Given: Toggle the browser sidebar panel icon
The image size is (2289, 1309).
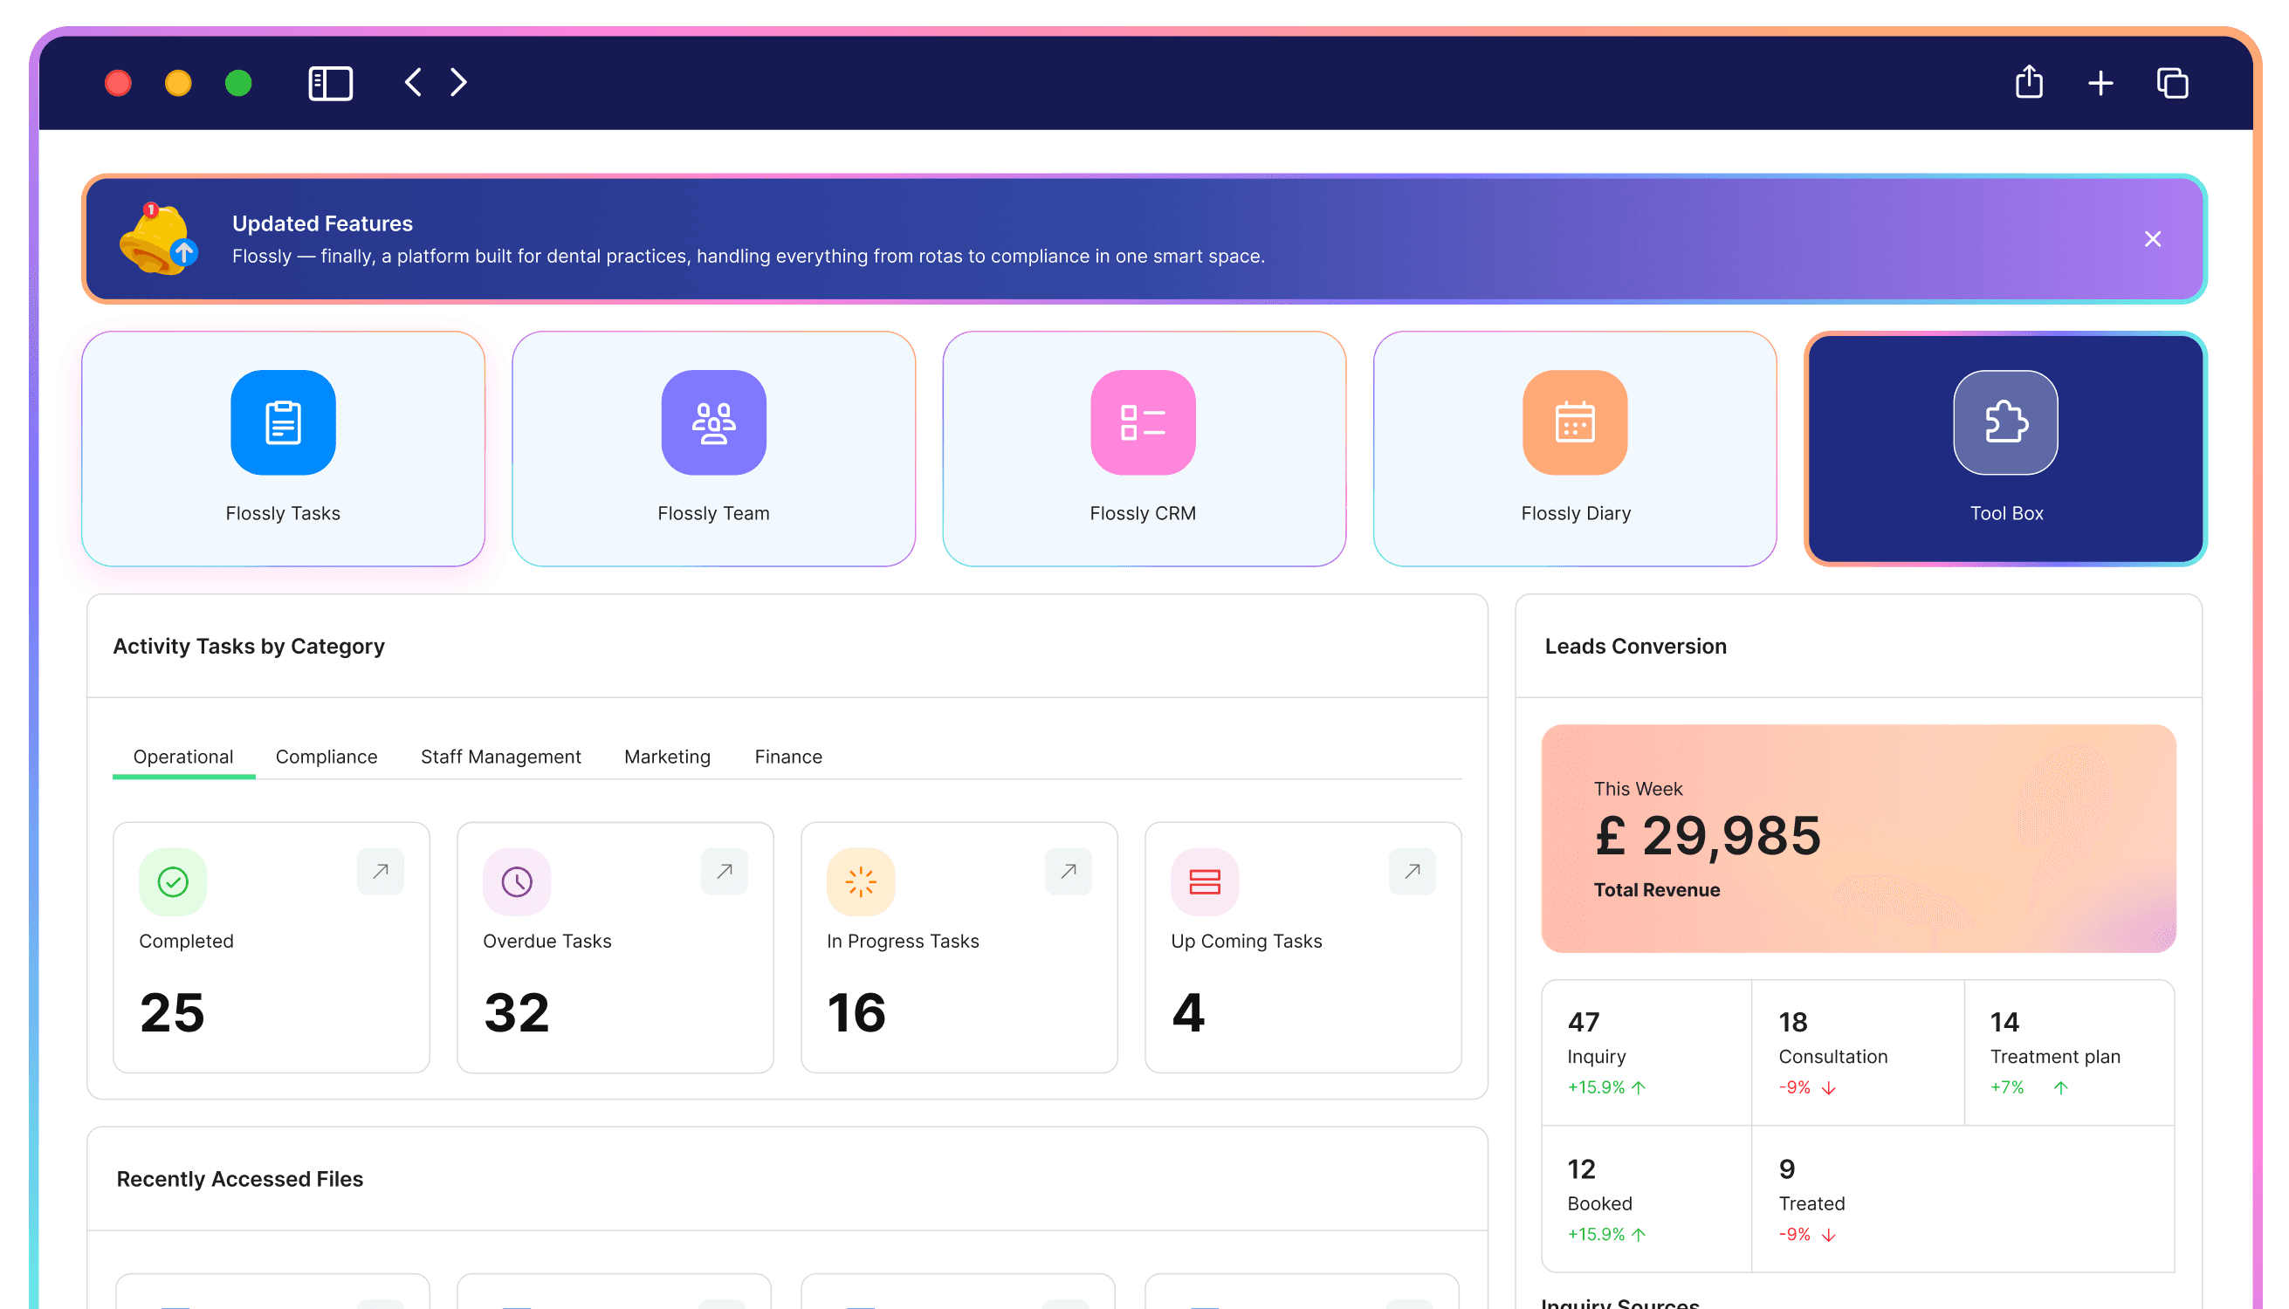Looking at the screenshot, I should coord(330,83).
